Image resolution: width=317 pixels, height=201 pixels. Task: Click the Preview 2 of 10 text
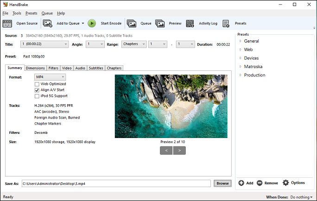[173, 142]
